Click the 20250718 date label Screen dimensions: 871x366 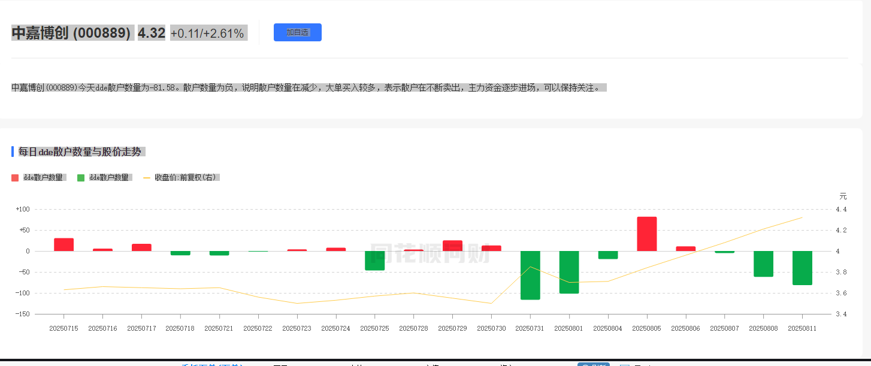coord(180,328)
